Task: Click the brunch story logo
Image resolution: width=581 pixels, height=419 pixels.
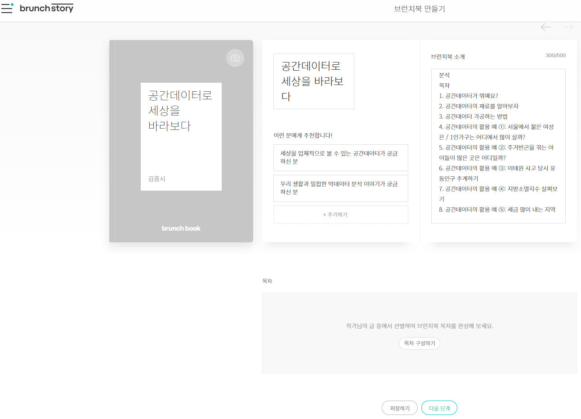Action: pos(46,8)
